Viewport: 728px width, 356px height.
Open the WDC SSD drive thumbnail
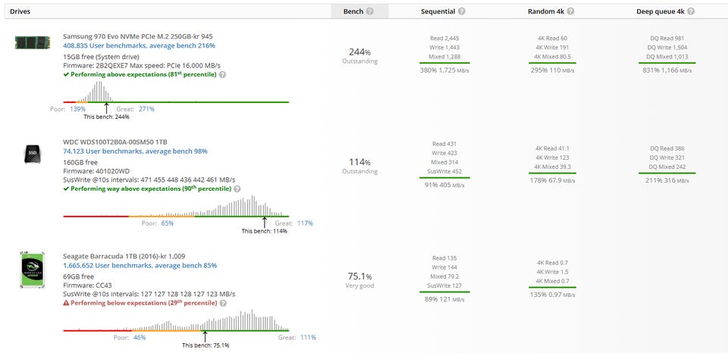point(33,154)
